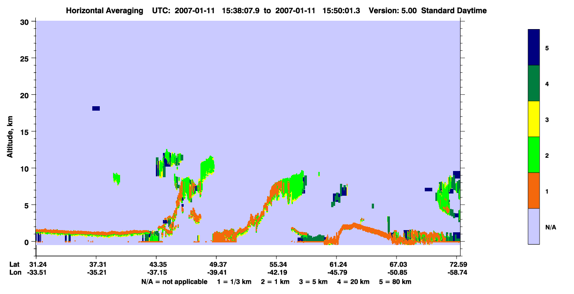The image size is (574, 294).
Task: Click the isolated dark blue block near 18 km altitude
Action: [x=96, y=108]
